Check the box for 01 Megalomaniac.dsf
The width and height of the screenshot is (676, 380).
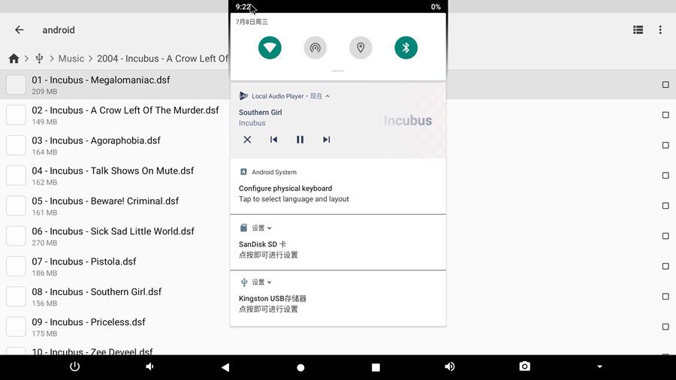click(x=665, y=85)
